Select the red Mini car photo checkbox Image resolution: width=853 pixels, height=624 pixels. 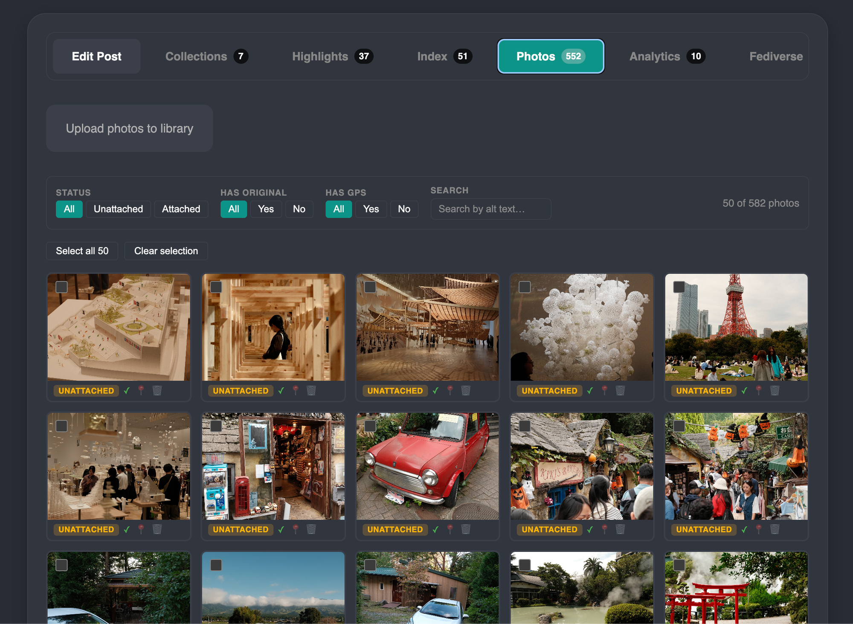(x=370, y=426)
